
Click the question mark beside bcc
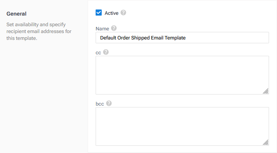pos(109,103)
